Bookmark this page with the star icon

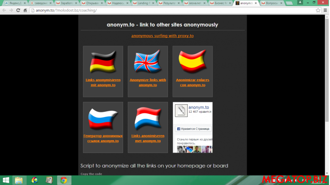(318, 10)
